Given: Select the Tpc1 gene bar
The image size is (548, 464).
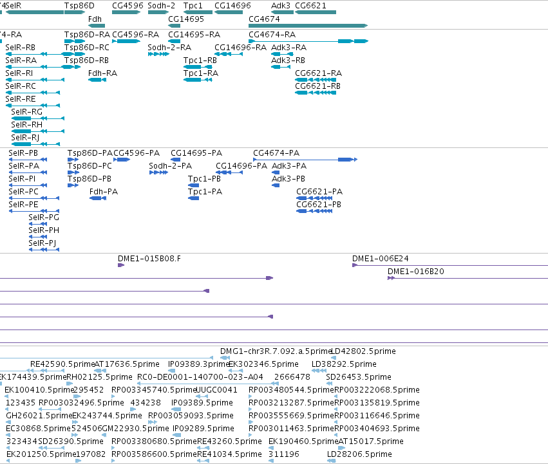Looking at the screenshot, I should click(x=198, y=12).
